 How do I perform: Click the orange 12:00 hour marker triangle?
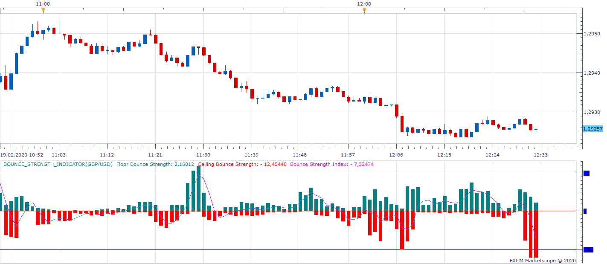click(x=364, y=11)
